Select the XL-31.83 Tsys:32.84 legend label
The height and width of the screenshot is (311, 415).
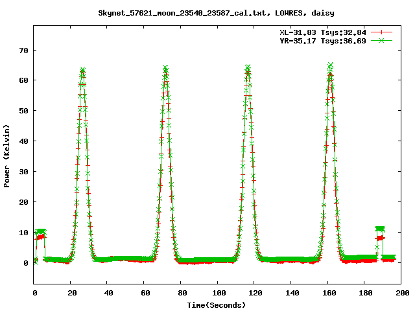[x=323, y=32]
